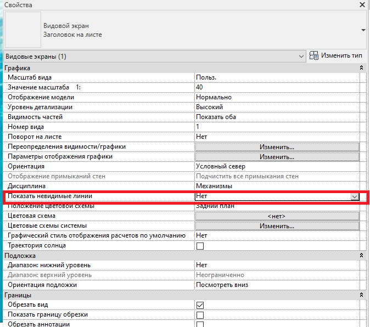Collapse the Подложка section
370x327 pixels.
[x=361, y=255]
